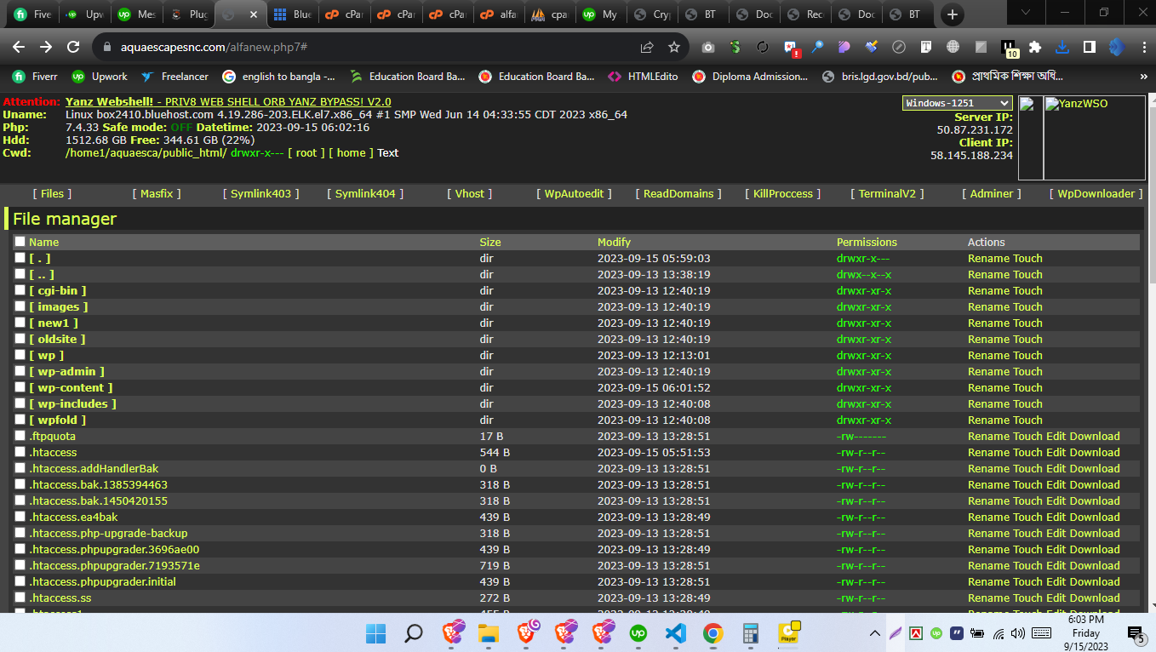The image size is (1156, 652).
Task: Check the box for oldsite folder
Action: pyautogui.click(x=20, y=339)
